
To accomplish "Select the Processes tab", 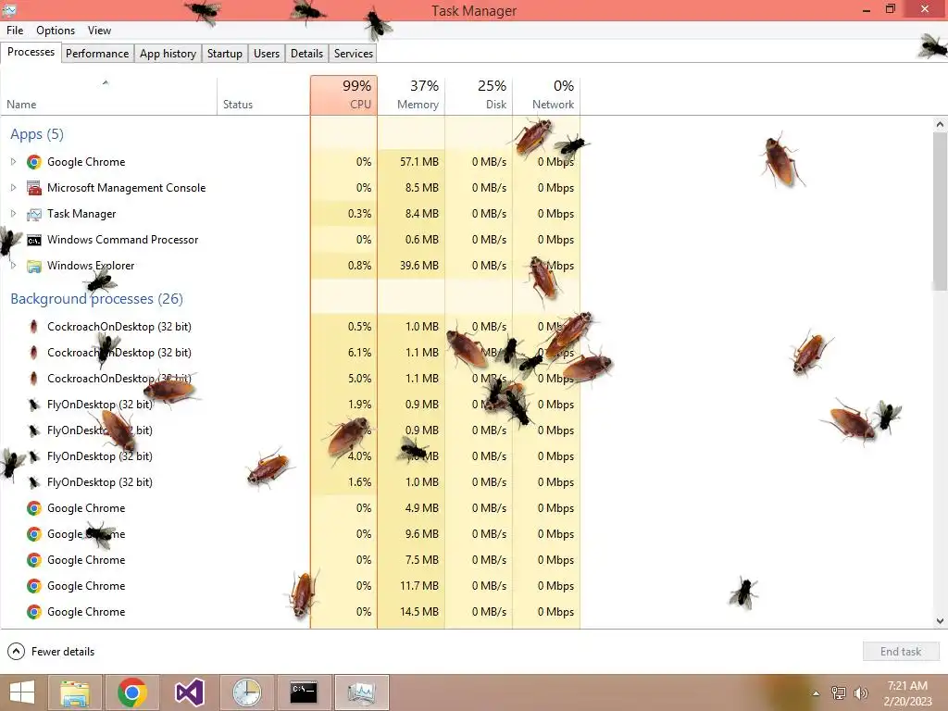I will click(31, 52).
